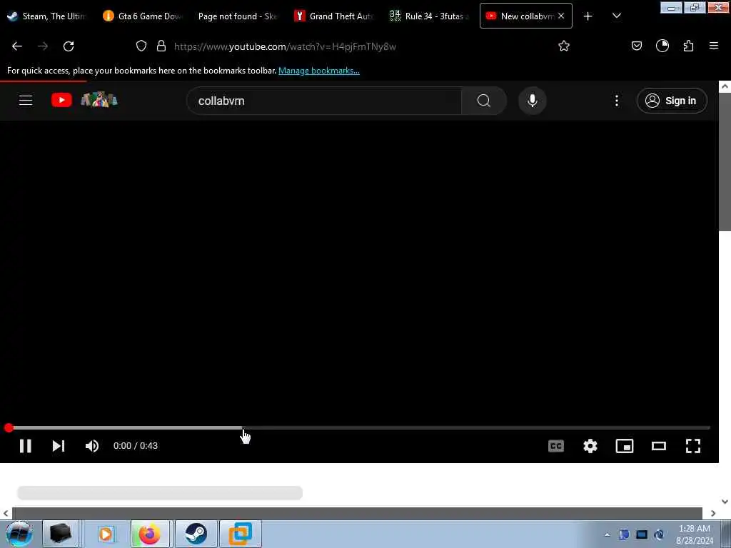Switch to the Steam, The Ultimate tab
This screenshot has width=731, height=548.
(46, 16)
